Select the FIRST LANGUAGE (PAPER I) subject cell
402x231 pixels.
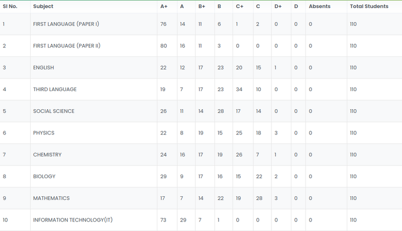coord(66,24)
